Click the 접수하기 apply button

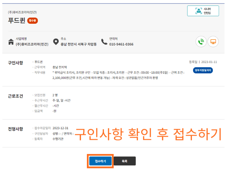pyautogui.click(x=100, y=161)
